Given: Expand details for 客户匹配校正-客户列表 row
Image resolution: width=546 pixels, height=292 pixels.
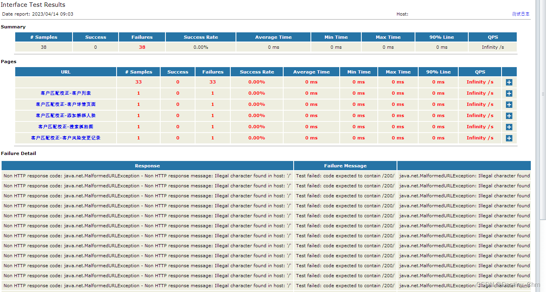Looking at the screenshot, I should (509, 93).
